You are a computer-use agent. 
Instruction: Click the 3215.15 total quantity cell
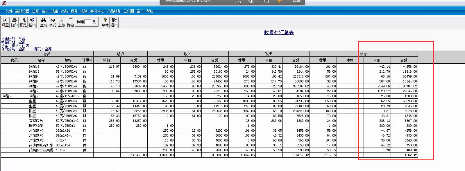point(323,155)
